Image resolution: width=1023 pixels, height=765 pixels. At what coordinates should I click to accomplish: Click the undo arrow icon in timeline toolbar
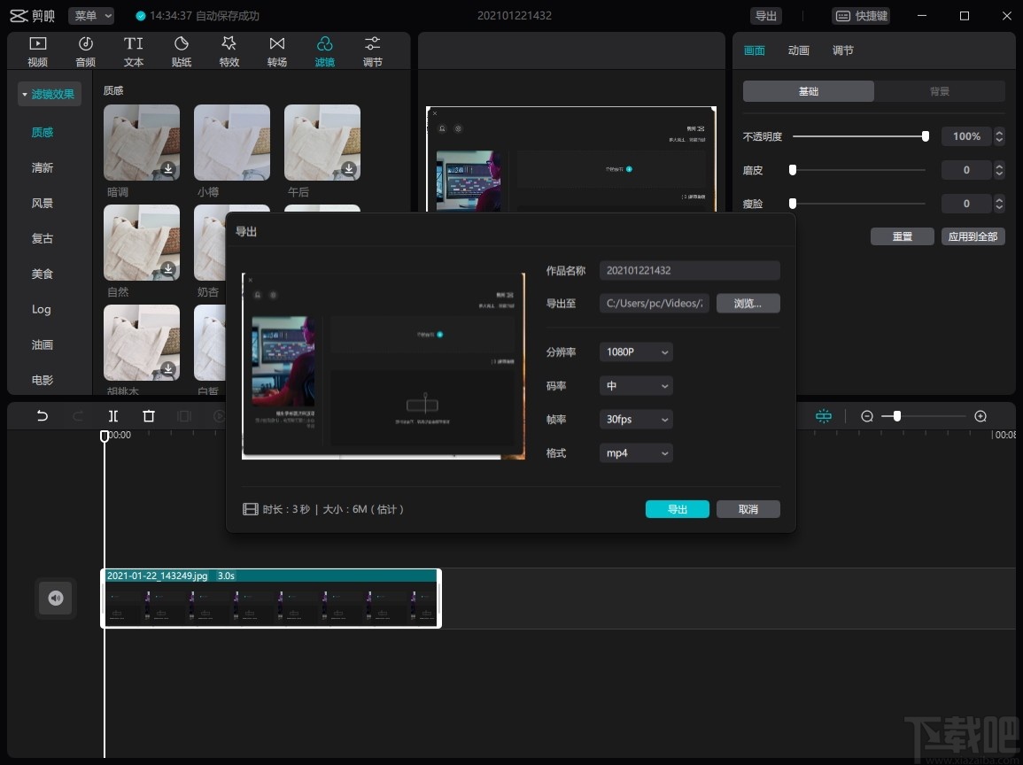click(x=42, y=416)
